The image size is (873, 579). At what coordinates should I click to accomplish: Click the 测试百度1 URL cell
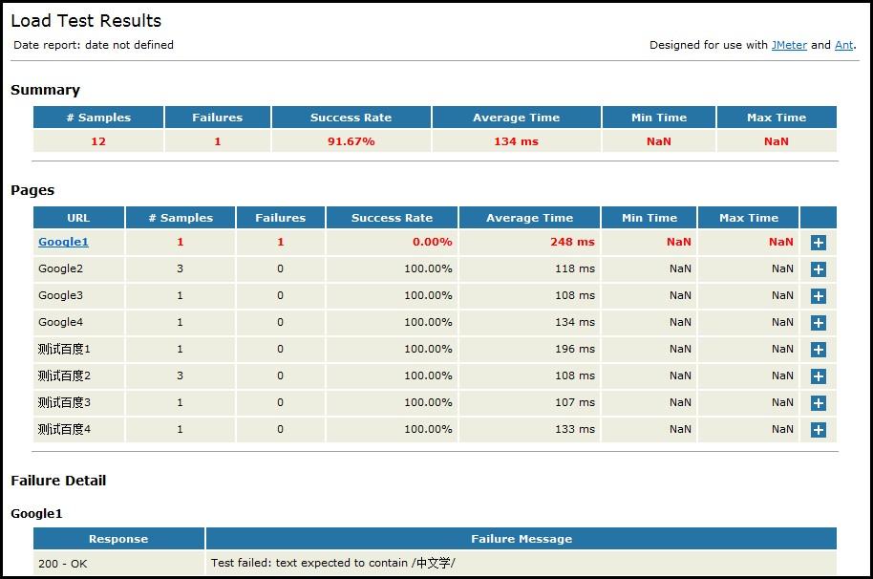pyautogui.click(x=78, y=349)
